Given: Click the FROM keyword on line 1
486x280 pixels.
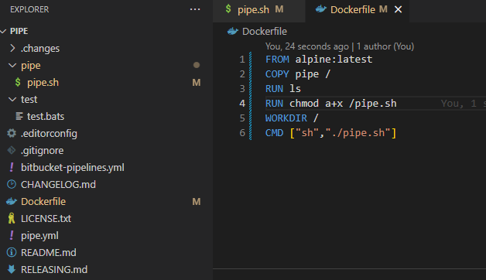Looking at the screenshot, I should [277, 59].
